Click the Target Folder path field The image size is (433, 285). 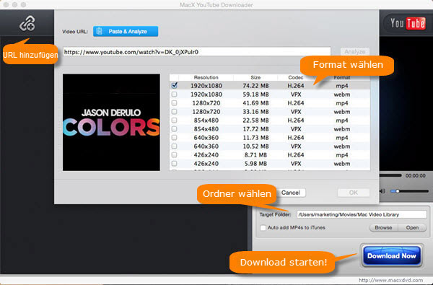[362, 214]
